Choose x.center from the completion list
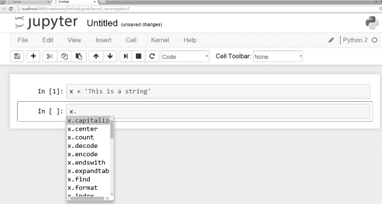The image size is (382, 204). pyautogui.click(x=88, y=129)
